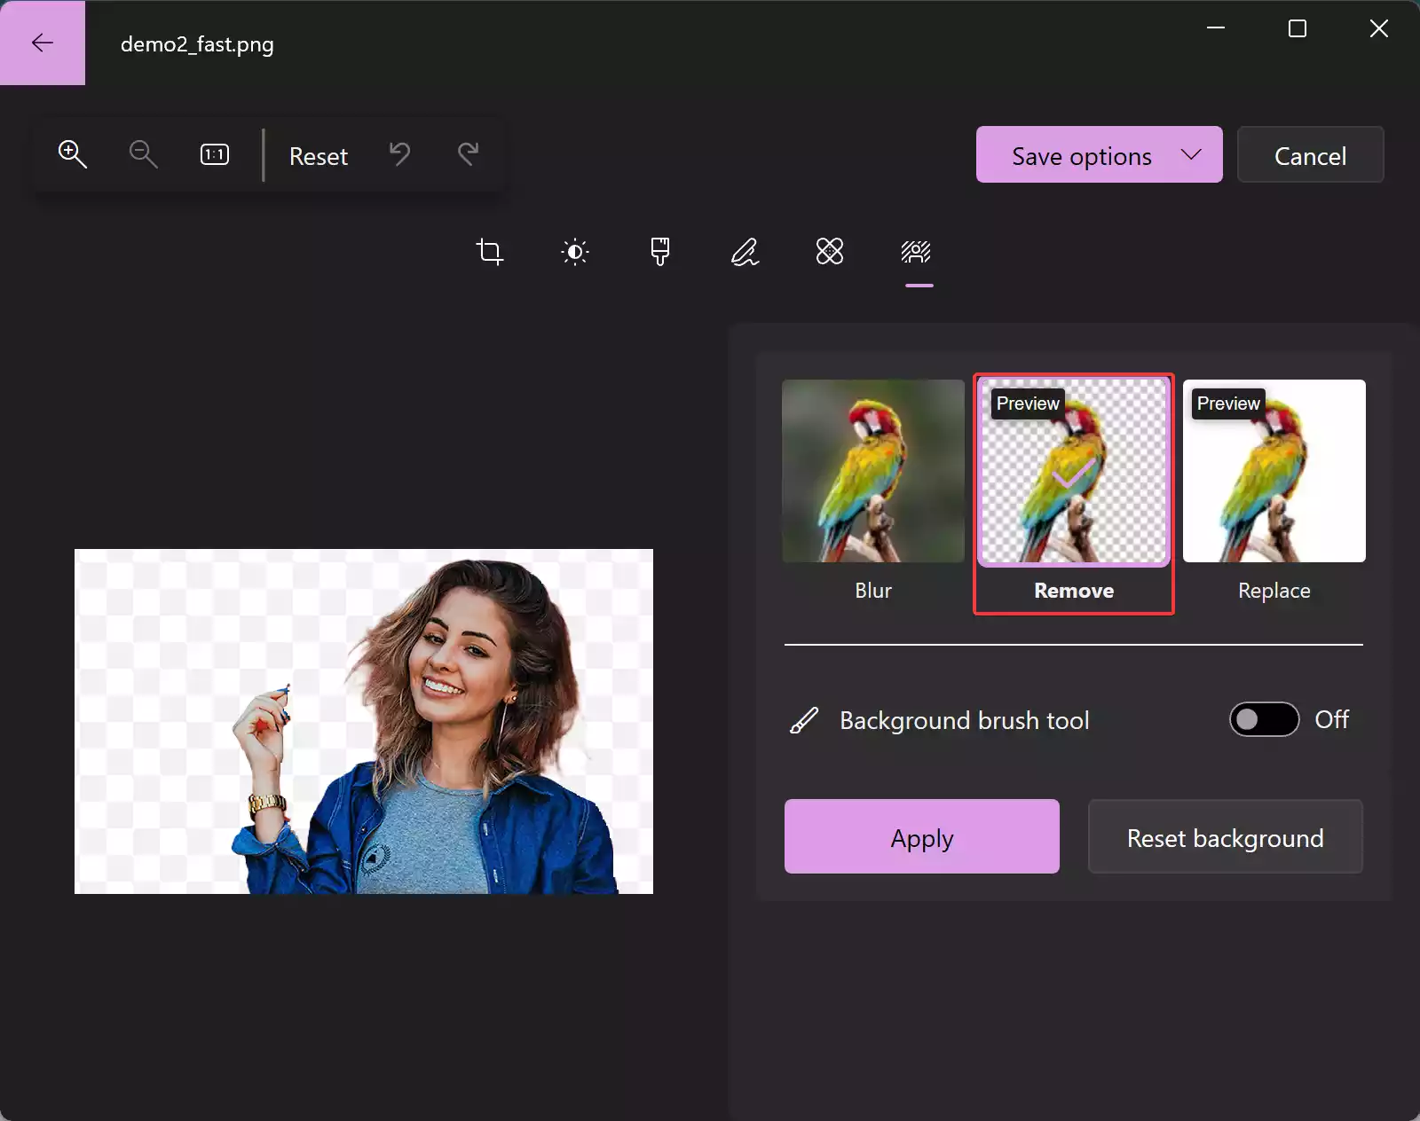
Task: Zoom in with the magnifier plus icon
Action: (72, 154)
